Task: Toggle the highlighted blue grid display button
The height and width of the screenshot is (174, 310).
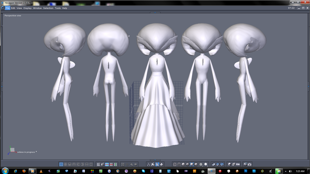Action: 107,164
